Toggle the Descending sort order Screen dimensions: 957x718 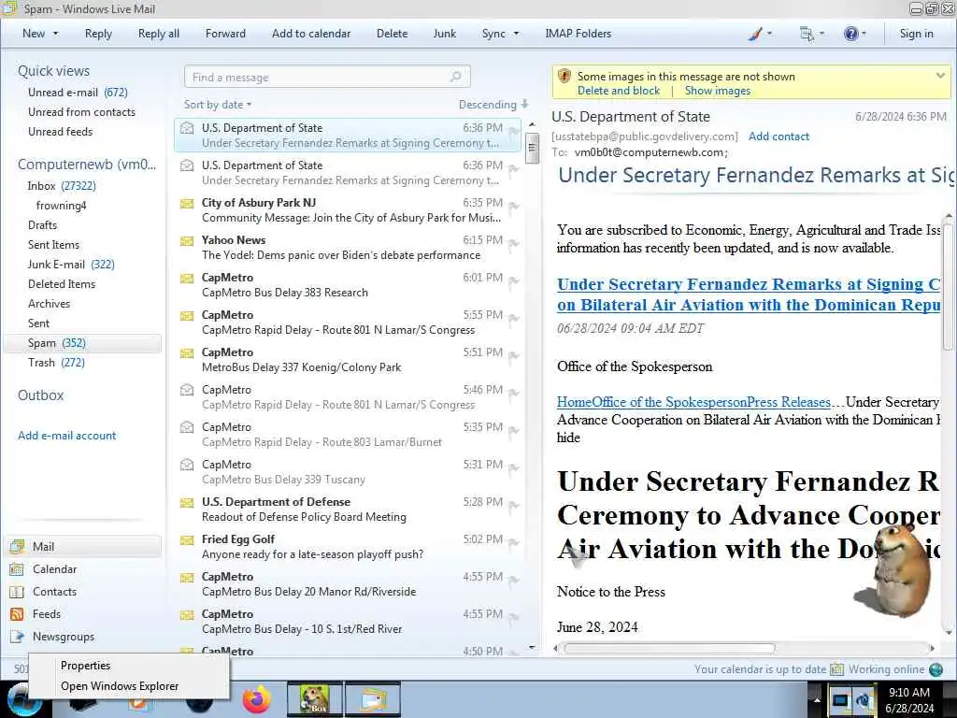point(493,105)
